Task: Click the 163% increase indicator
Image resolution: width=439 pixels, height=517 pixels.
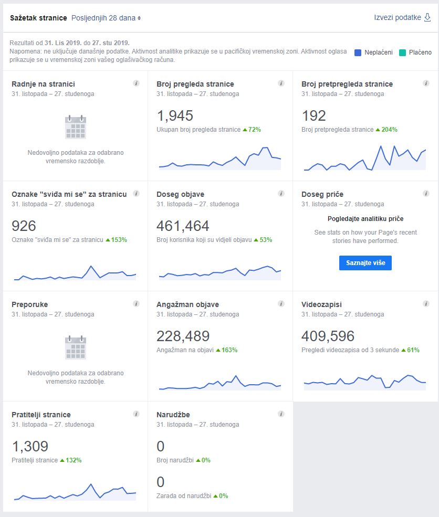Action: point(227,350)
